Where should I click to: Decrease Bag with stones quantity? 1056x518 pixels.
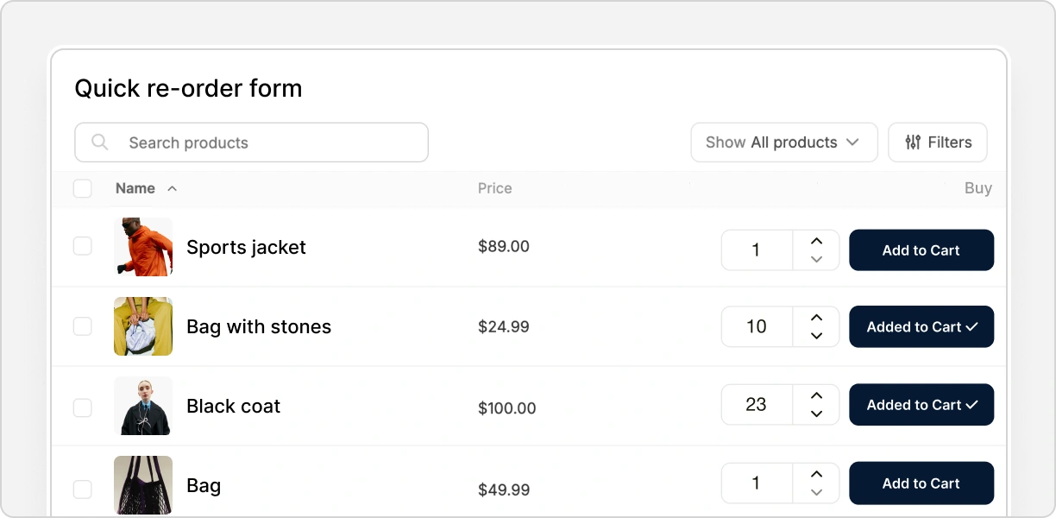coord(816,336)
